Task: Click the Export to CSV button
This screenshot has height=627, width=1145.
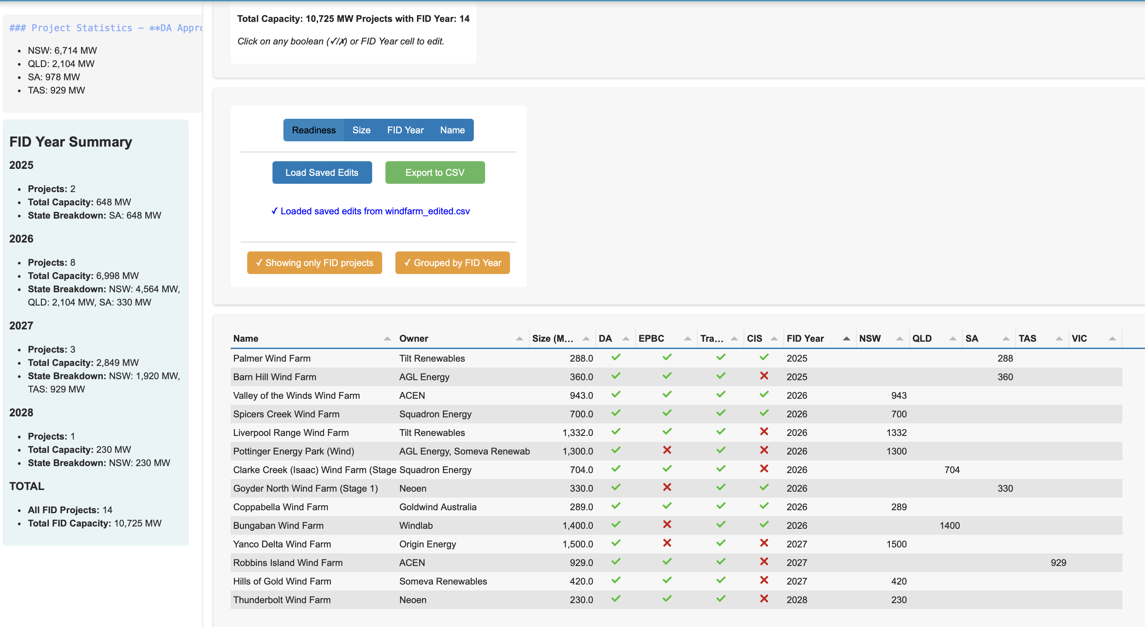Action: tap(434, 173)
